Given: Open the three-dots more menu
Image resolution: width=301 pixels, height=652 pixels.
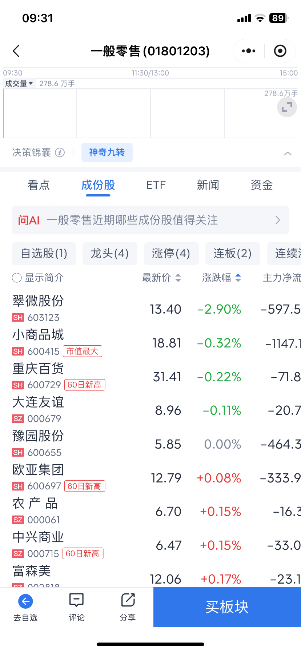Looking at the screenshot, I should 249,51.
